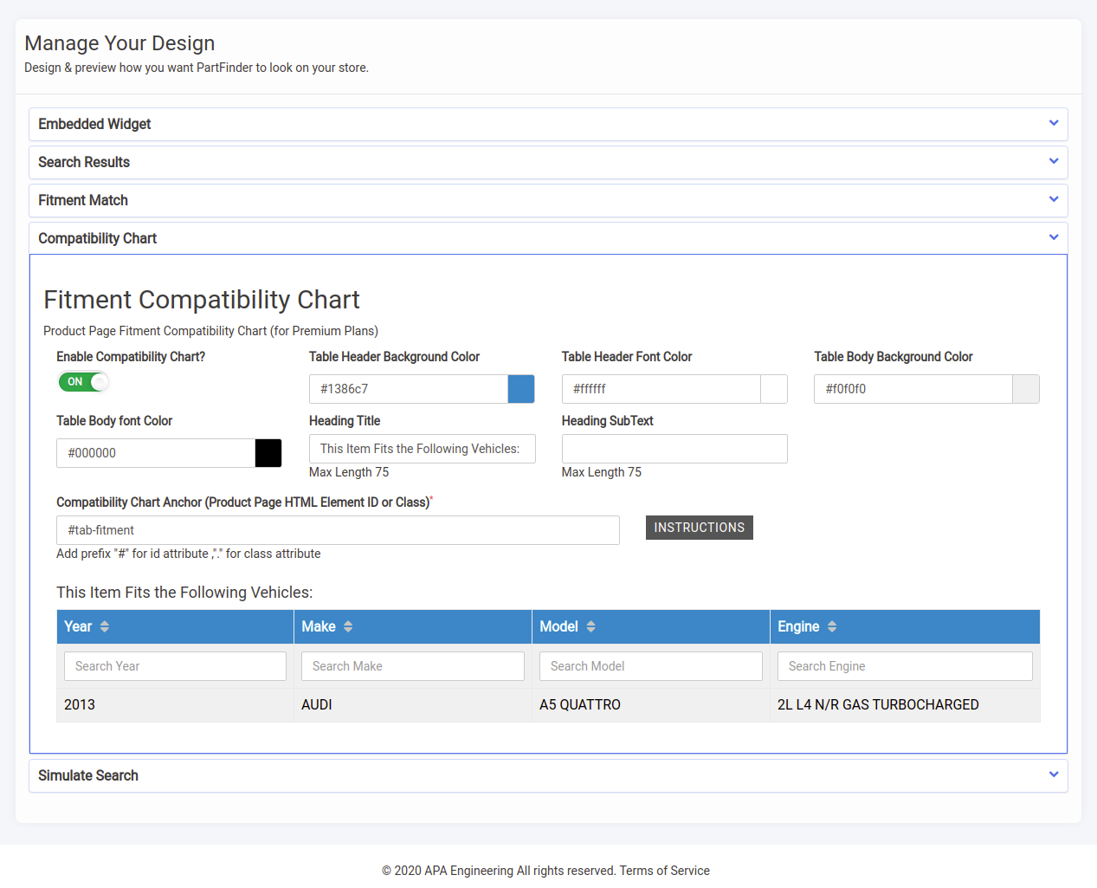Edit the #f0f0f0 body background color field
Viewport: 1097px width, 888px height.
click(913, 389)
